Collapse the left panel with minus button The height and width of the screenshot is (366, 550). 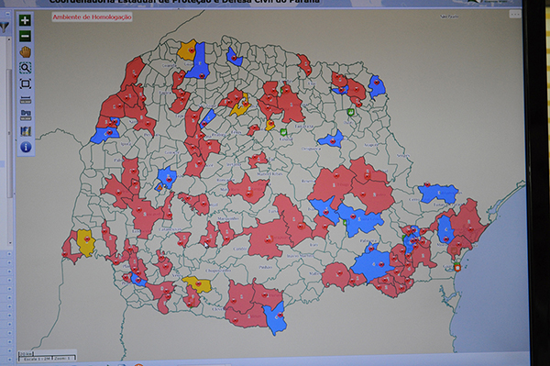(x=7, y=14)
